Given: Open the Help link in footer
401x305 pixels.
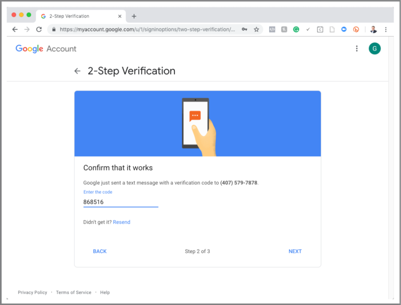Looking at the screenshot, I should click(x=105, y=292).
